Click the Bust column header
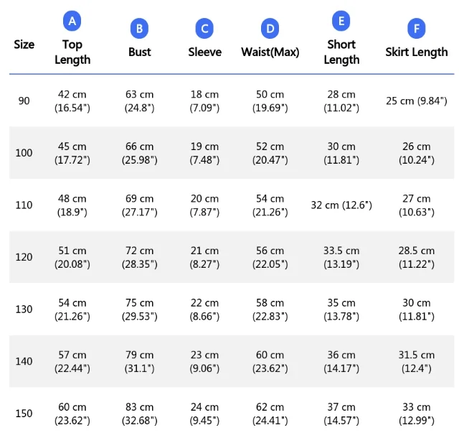 (140, 52)
